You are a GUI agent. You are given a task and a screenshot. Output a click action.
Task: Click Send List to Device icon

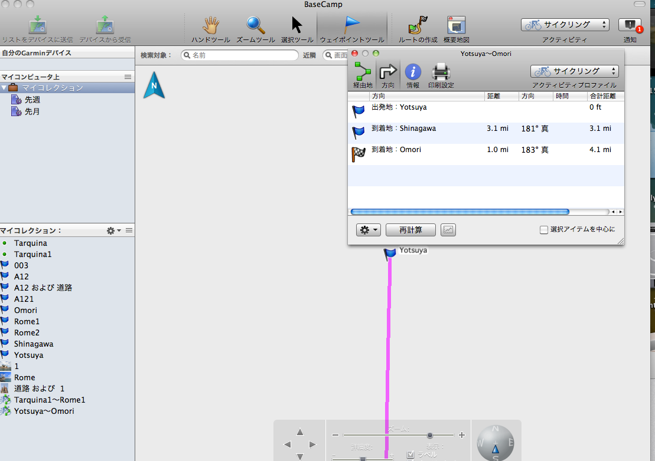[38, 25]
